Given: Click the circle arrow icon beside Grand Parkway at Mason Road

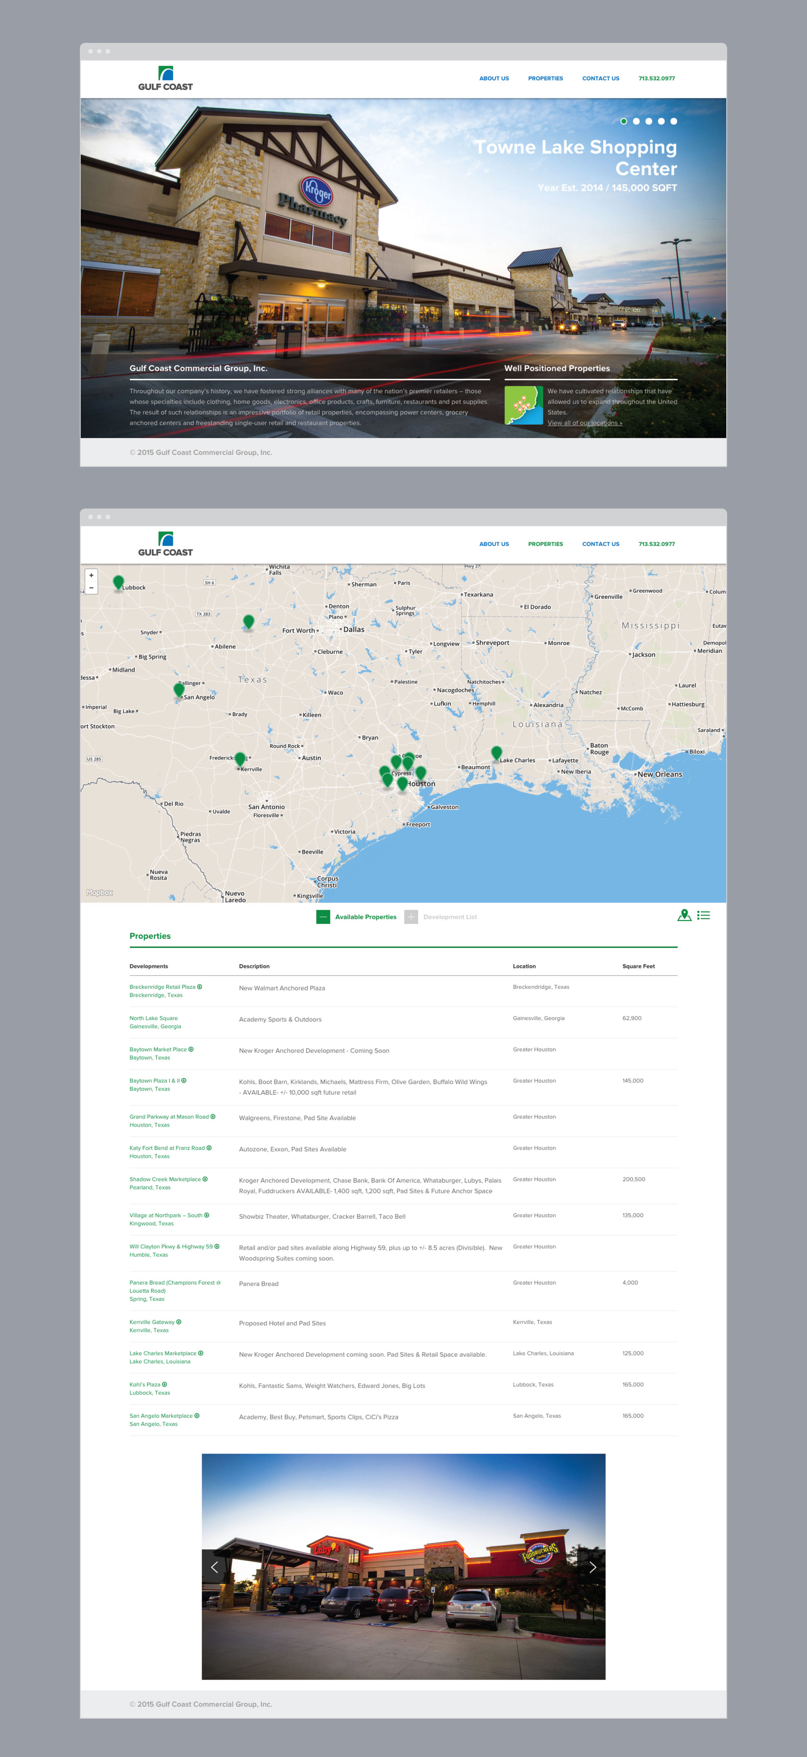Looking at the screenshot, I should point(213,1117).
